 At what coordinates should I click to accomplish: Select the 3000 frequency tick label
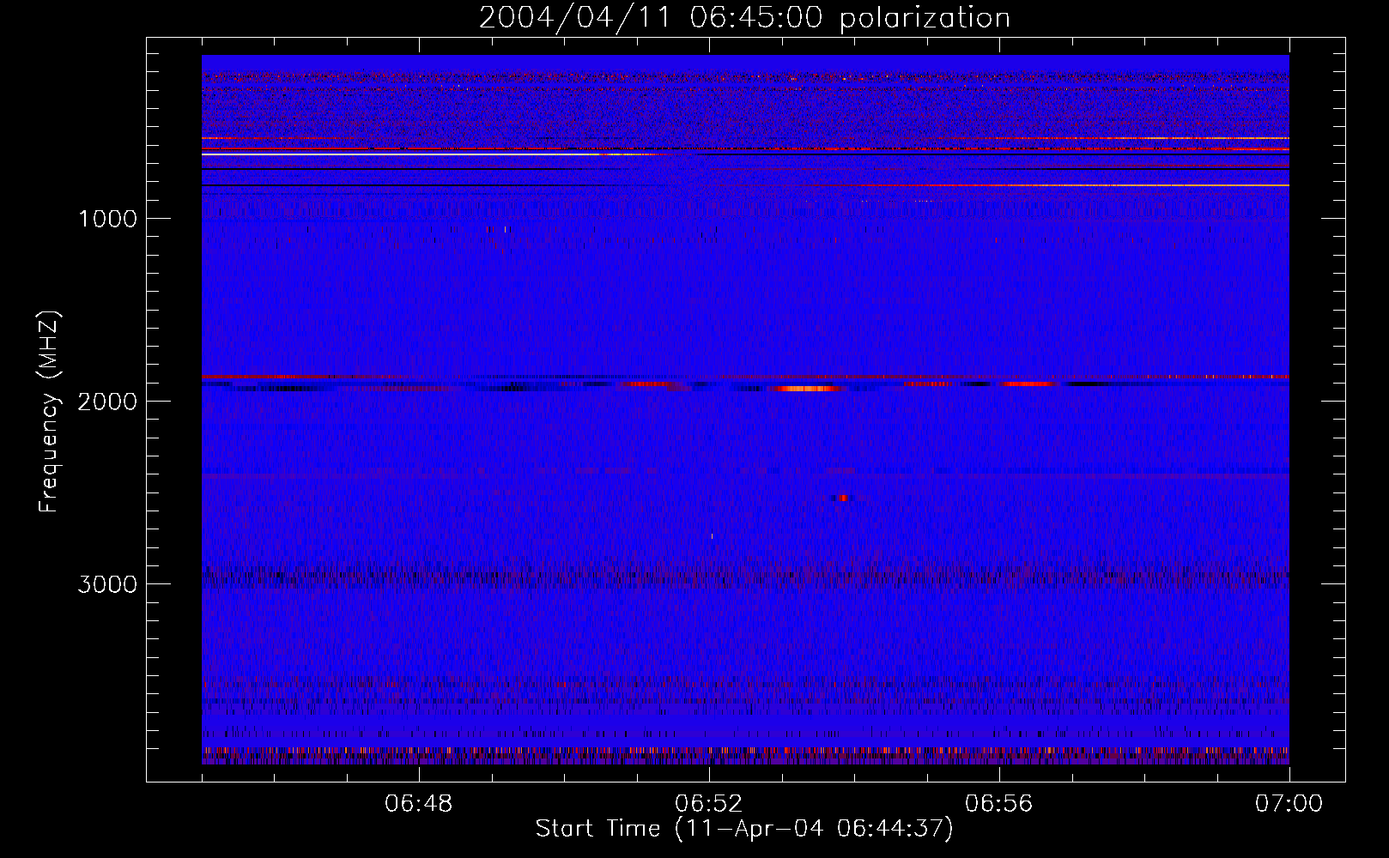tap(107, 584)
